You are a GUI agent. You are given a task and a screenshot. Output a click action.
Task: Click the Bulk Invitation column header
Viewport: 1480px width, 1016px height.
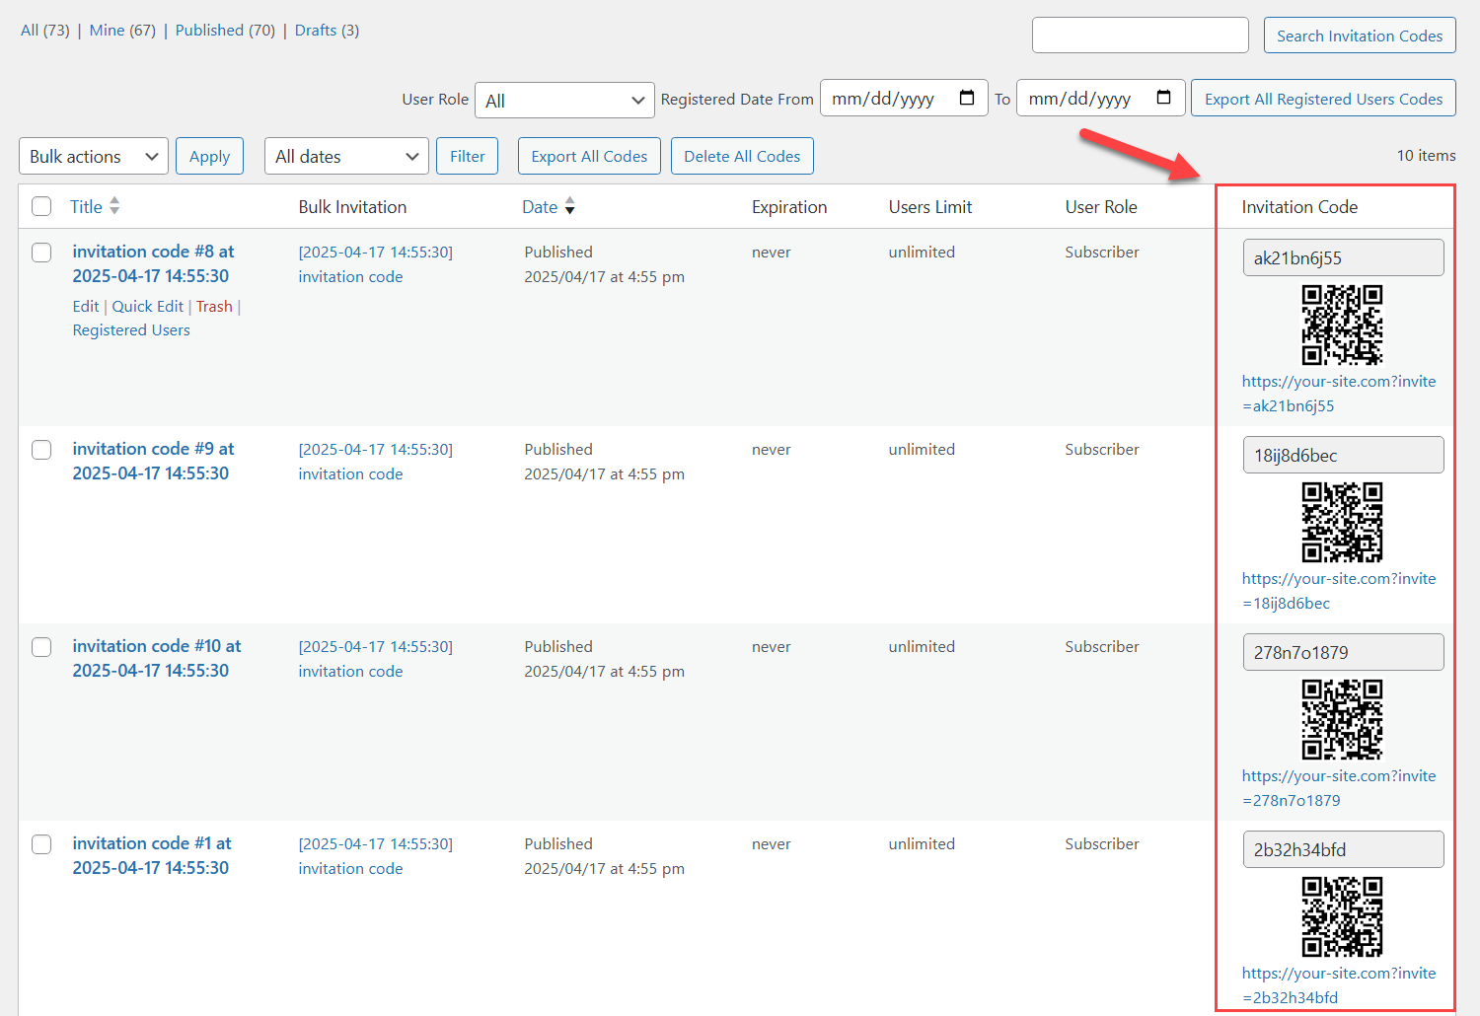click(352, 206)
